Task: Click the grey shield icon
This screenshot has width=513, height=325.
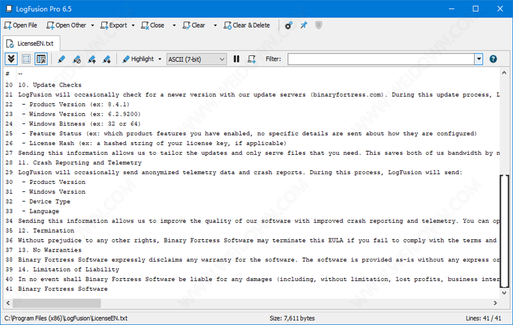Action: (x=319, y=25)
